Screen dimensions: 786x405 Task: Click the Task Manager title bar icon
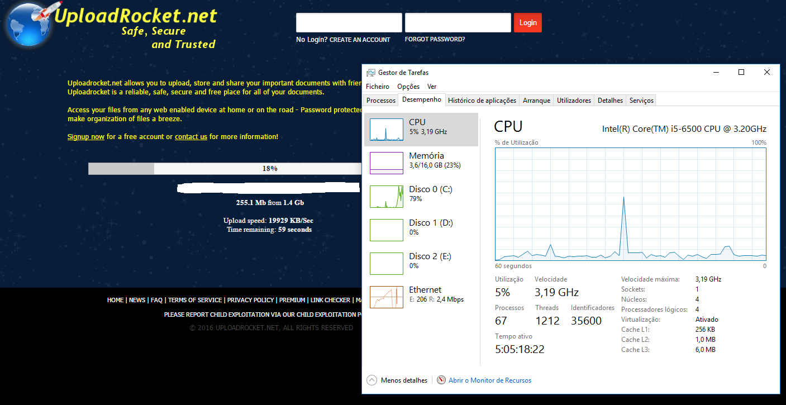(371, 73)
